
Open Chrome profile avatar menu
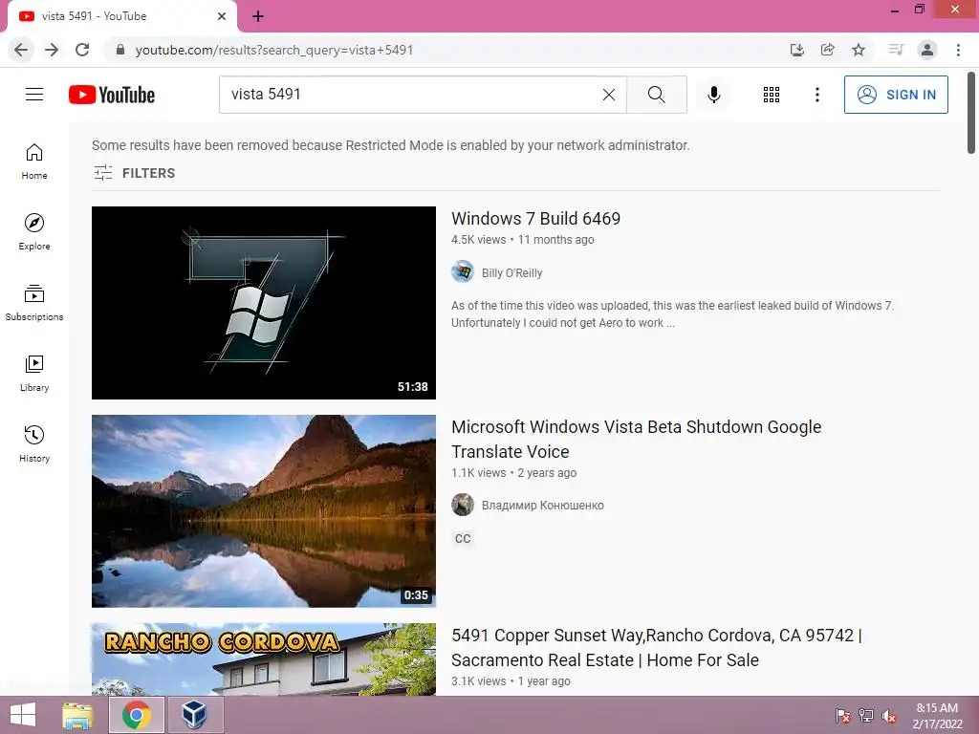point(927,50)
